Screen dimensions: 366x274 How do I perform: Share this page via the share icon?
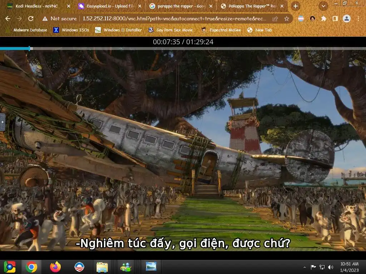275,19
